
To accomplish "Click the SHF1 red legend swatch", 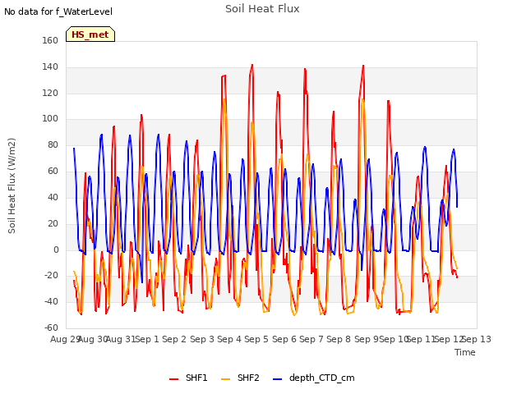I will click(173, 379).
